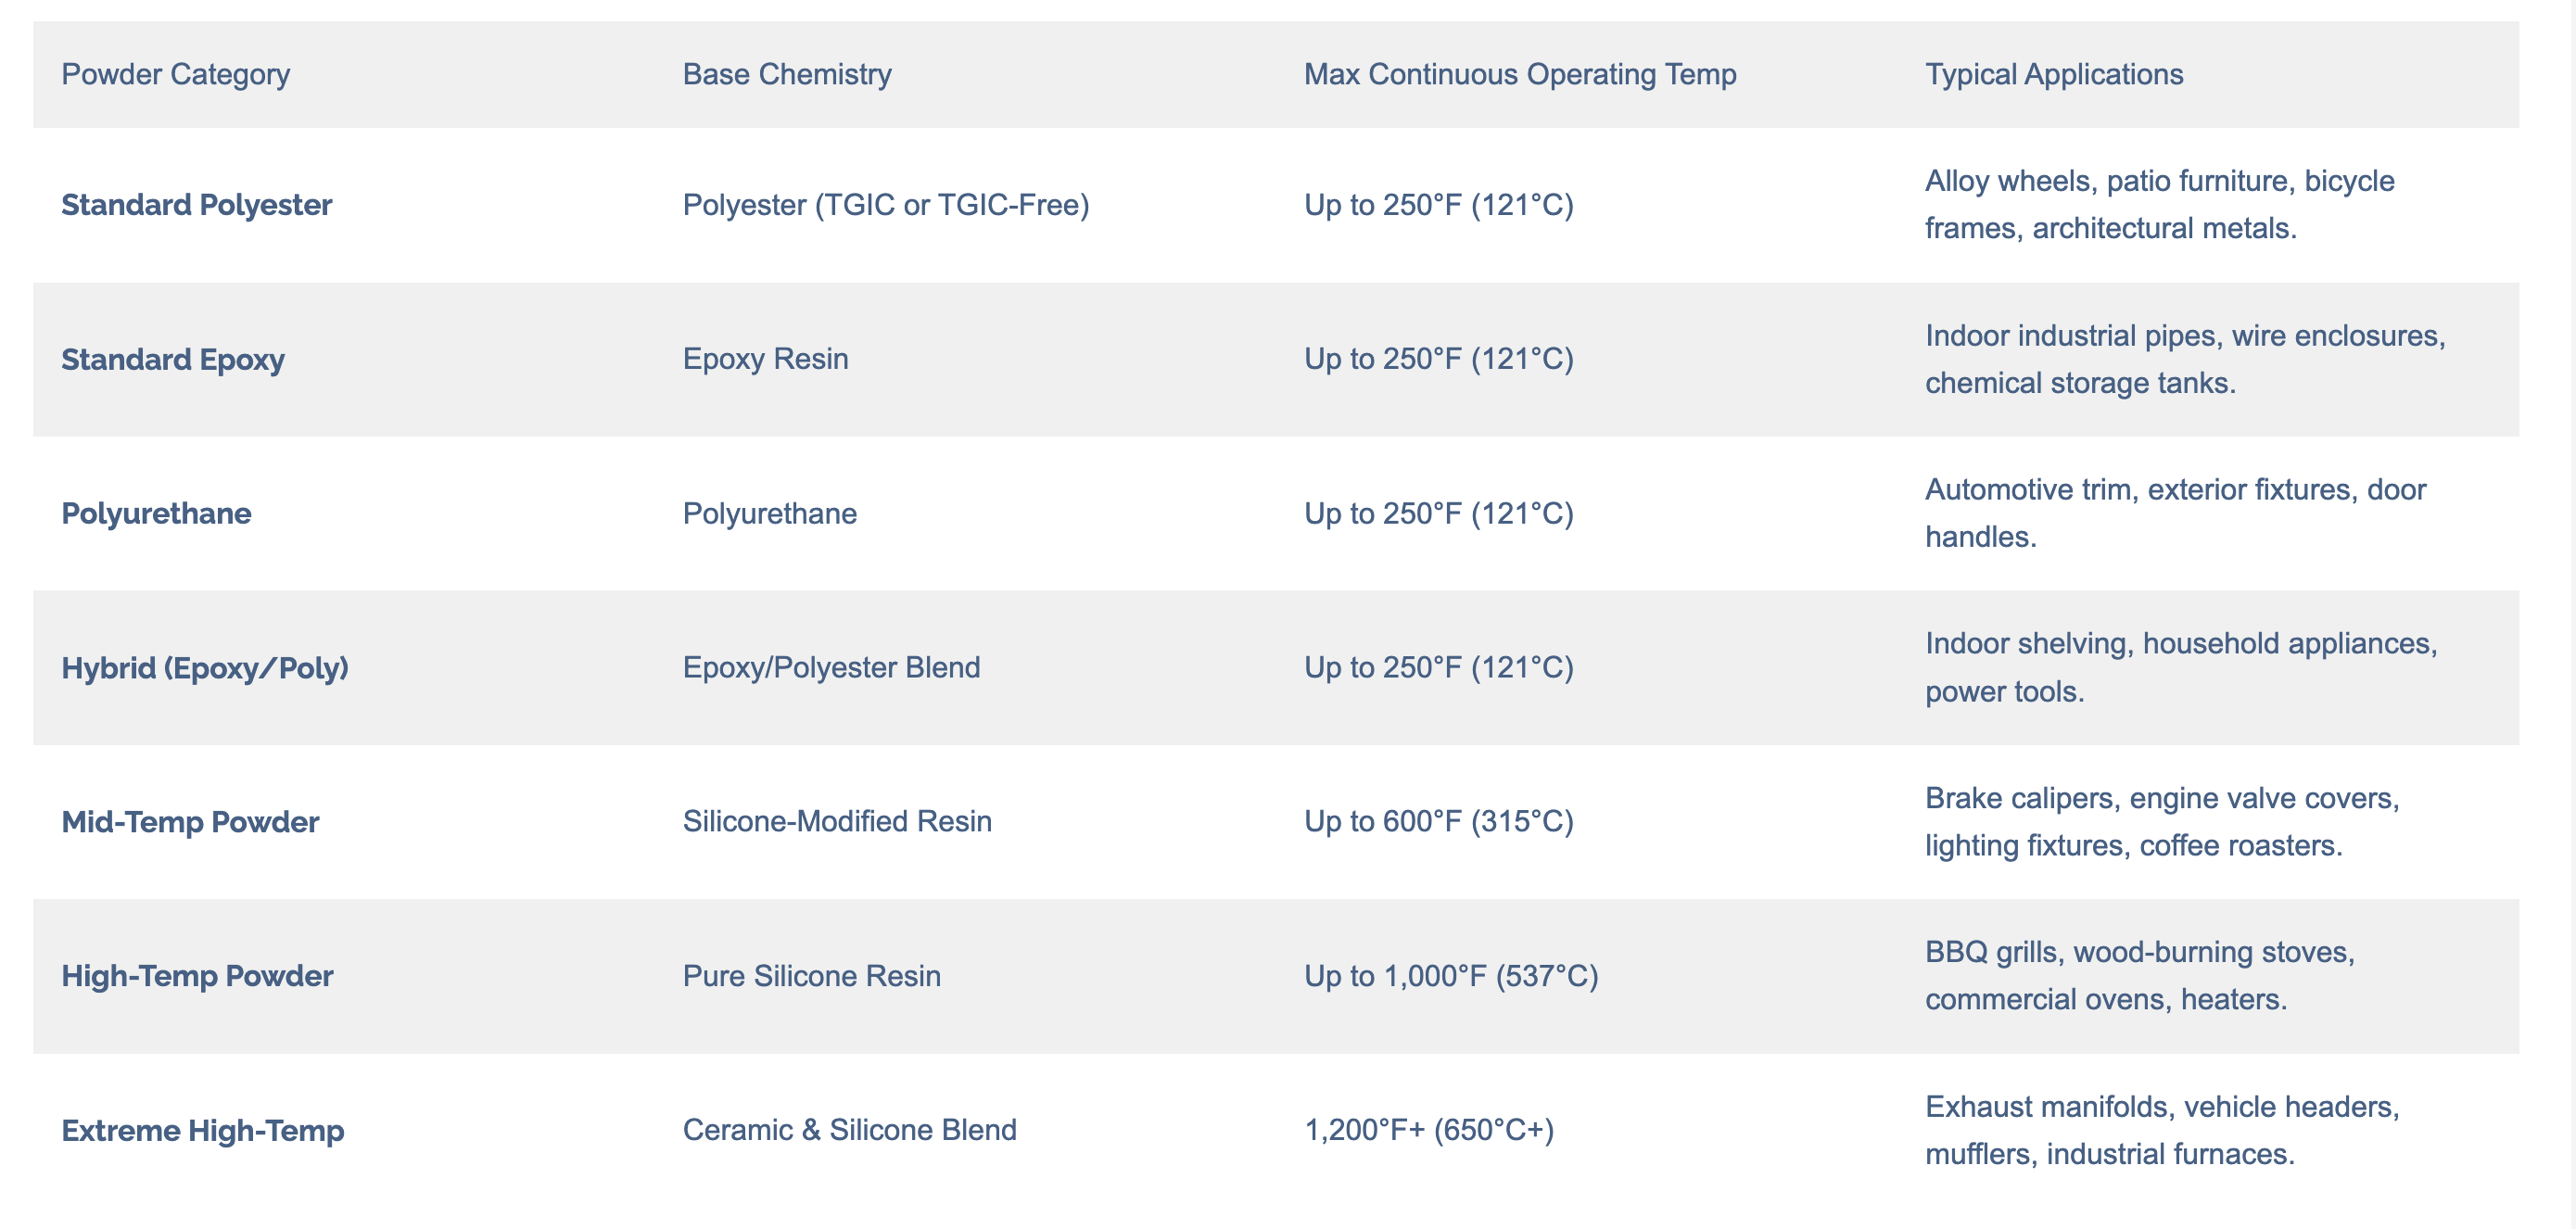Screen dimensions: 2576x1229
Task: Click the Silicone-Modified Resin cell
Action: [x=837, y=821]
